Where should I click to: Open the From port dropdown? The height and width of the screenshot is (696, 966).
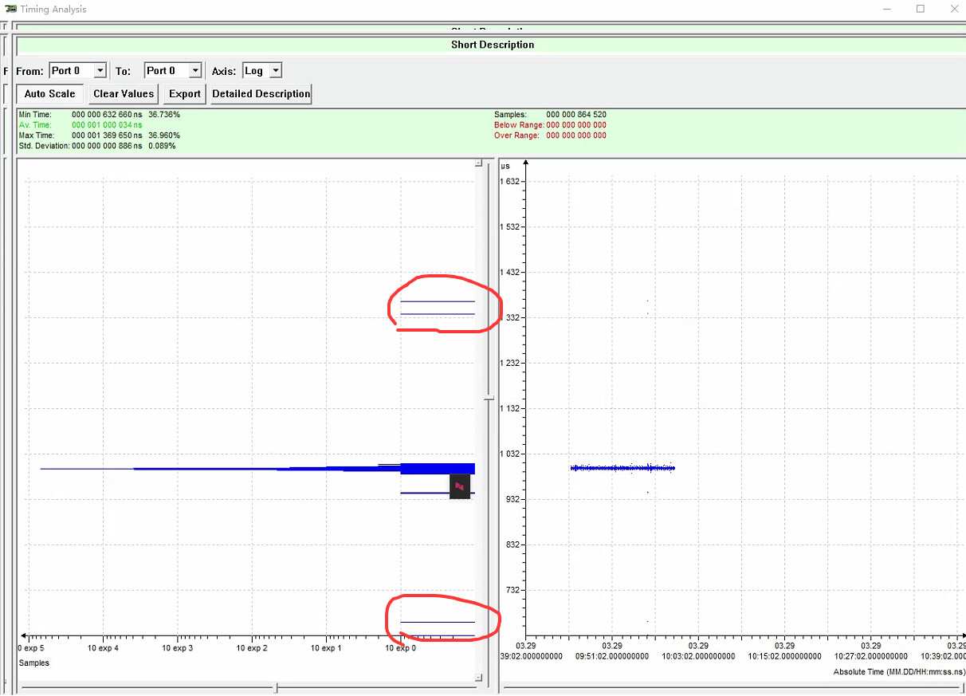[x=100, y=71]
